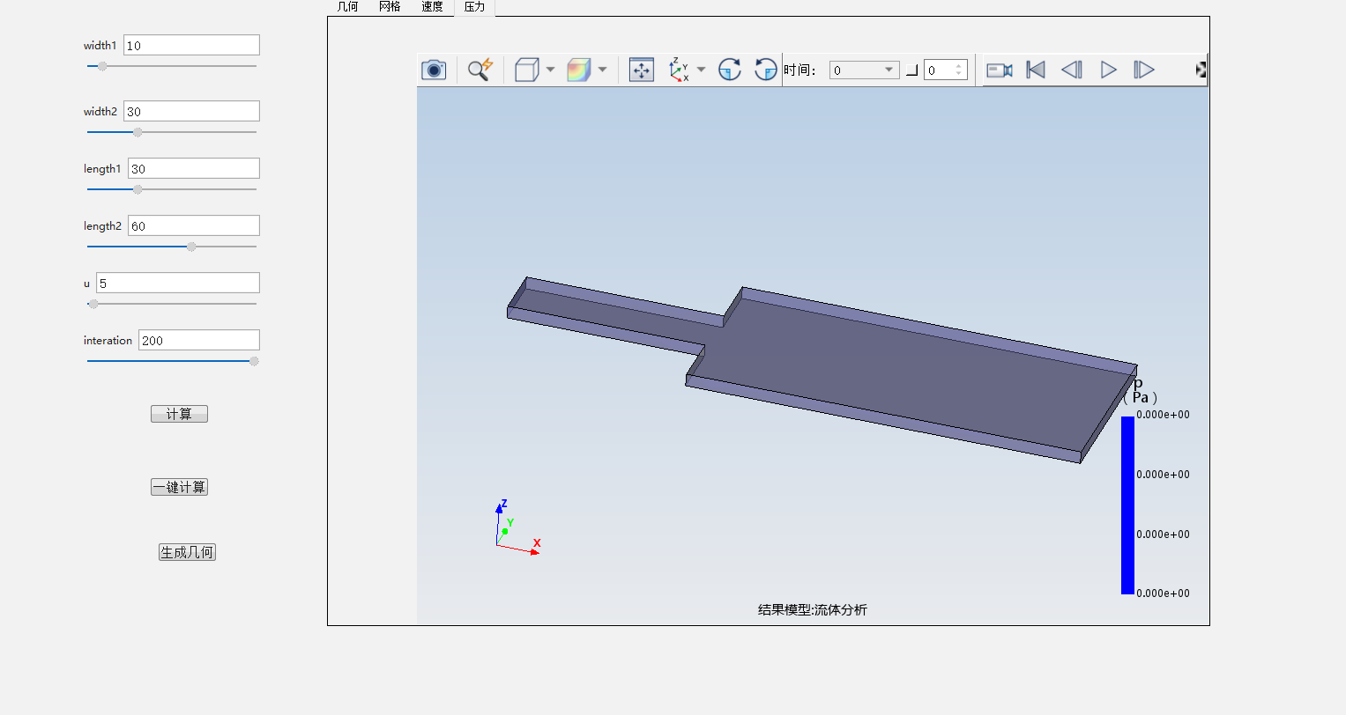
Task: Switch to the 网格 tab
Action: click(x=390, y=7)
